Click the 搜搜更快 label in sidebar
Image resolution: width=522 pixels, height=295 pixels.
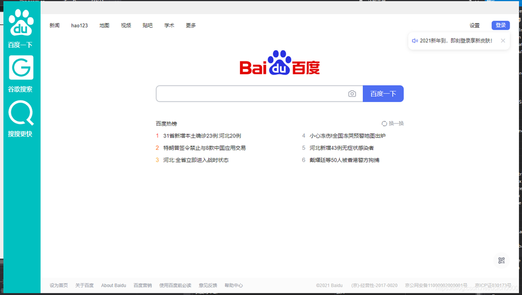tap(20, 134)
